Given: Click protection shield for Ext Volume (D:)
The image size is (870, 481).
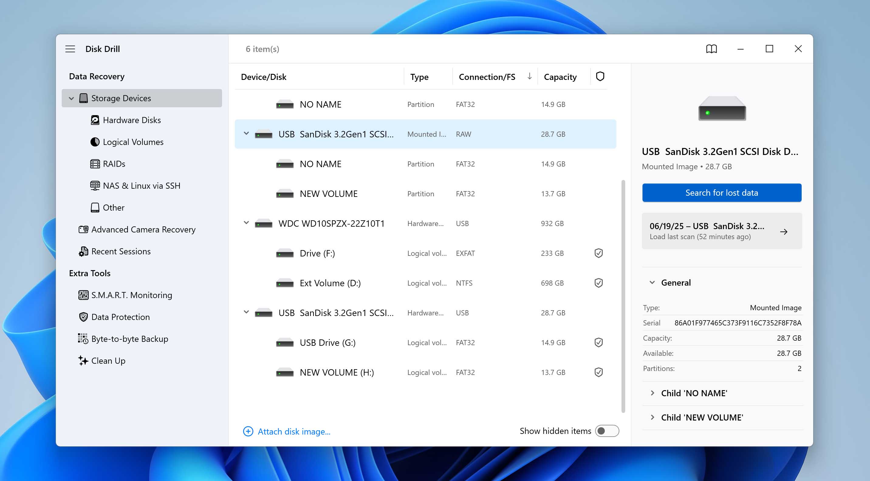Looking at the screenshot, I should [x=598, y=283].
